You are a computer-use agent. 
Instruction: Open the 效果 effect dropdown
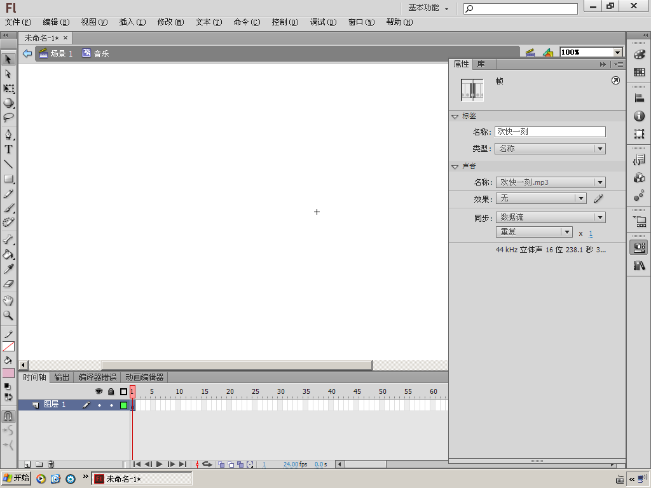click(x=541, y=198)
